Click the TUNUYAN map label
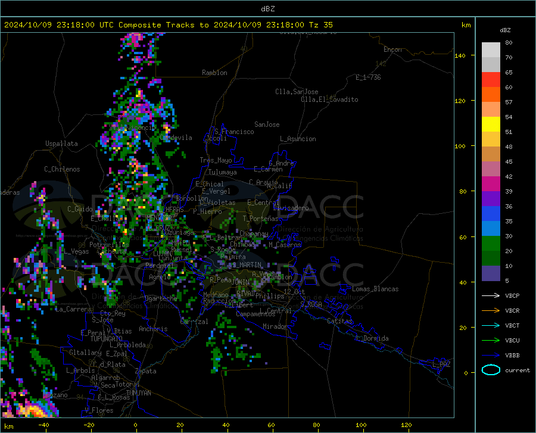 pyautogui.click(x=138, y=393)
